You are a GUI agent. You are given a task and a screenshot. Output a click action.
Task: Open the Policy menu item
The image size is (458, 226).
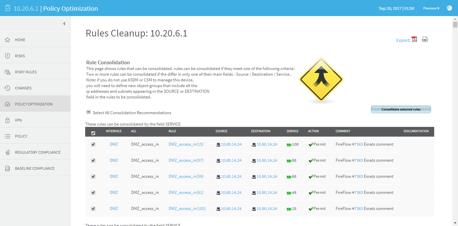tap(21, 136)
